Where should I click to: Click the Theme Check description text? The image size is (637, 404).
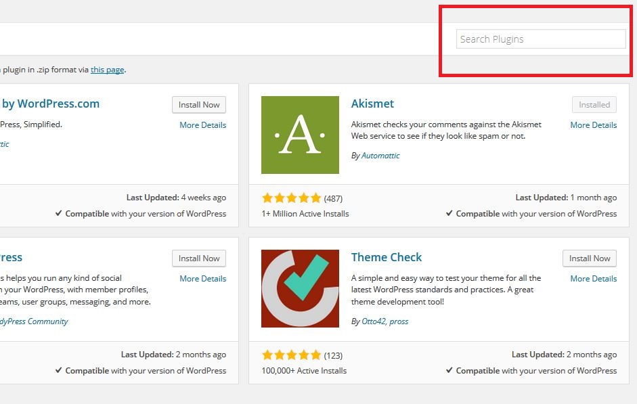(x=446, y=290)
